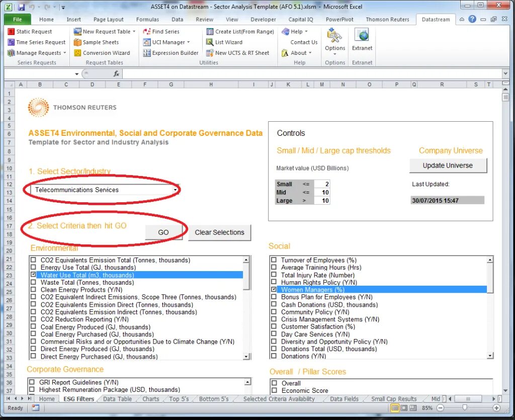Switch to Normal view in status bar

(395, 408)
